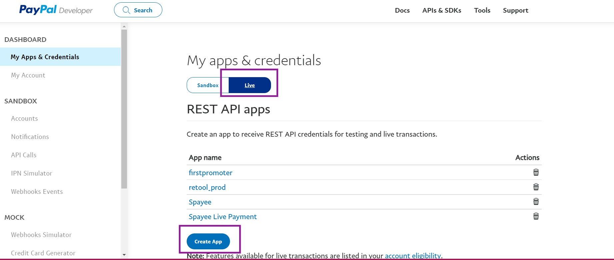Open the APIs & SDKs menu
Image resolution: width=614 pixels, height=260 pixels.
(x=442, y=10)
